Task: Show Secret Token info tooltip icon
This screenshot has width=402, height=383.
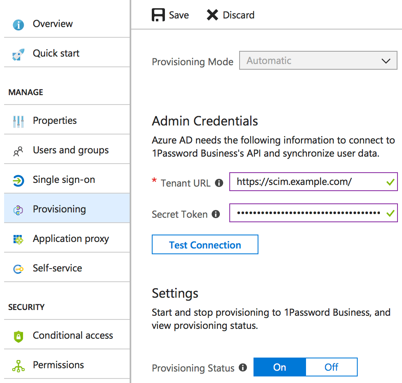Action: click(216, 214)
